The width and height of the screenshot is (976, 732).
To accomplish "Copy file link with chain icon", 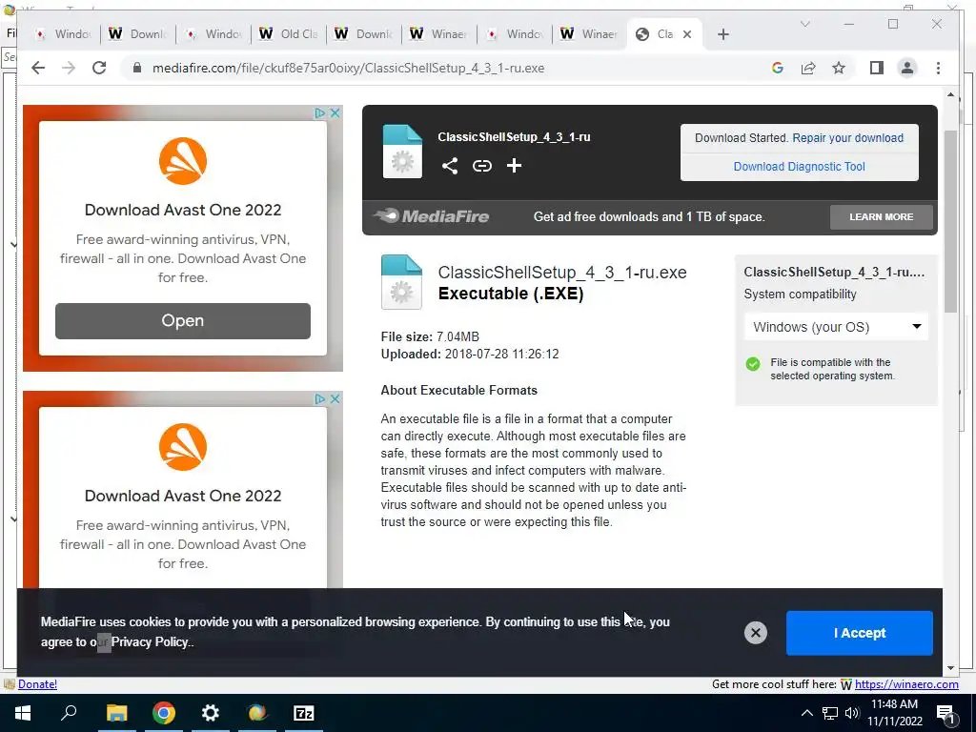I will pos(481,166).
